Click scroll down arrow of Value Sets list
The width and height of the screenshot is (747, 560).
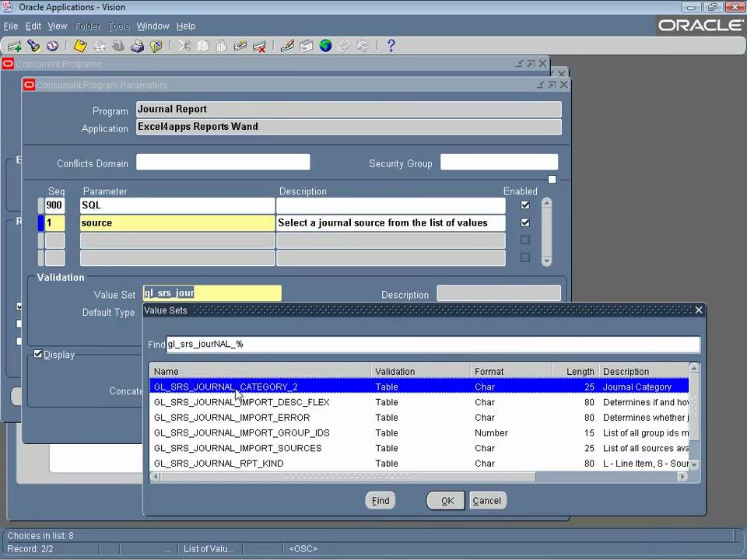coord(694,464)
